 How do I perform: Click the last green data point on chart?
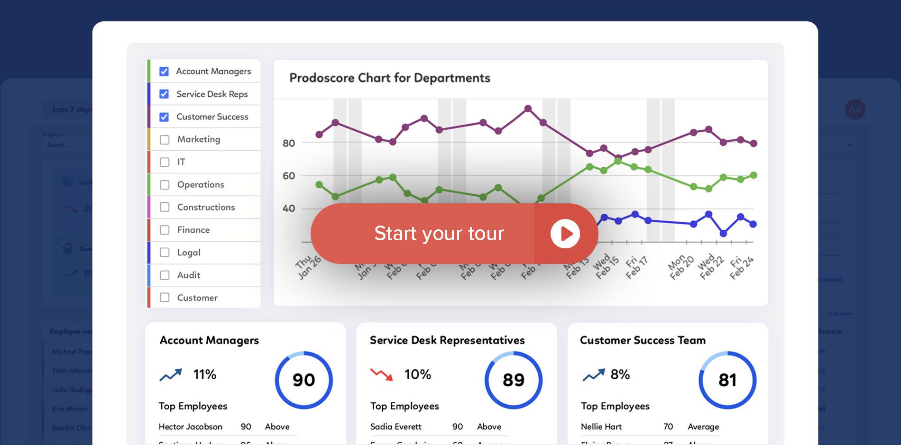[754, 175]
